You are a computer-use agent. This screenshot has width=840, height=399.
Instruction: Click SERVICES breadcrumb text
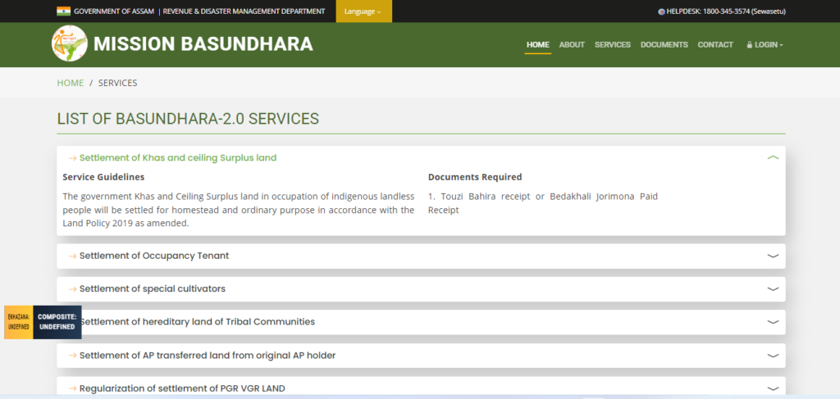click(118, 83)
